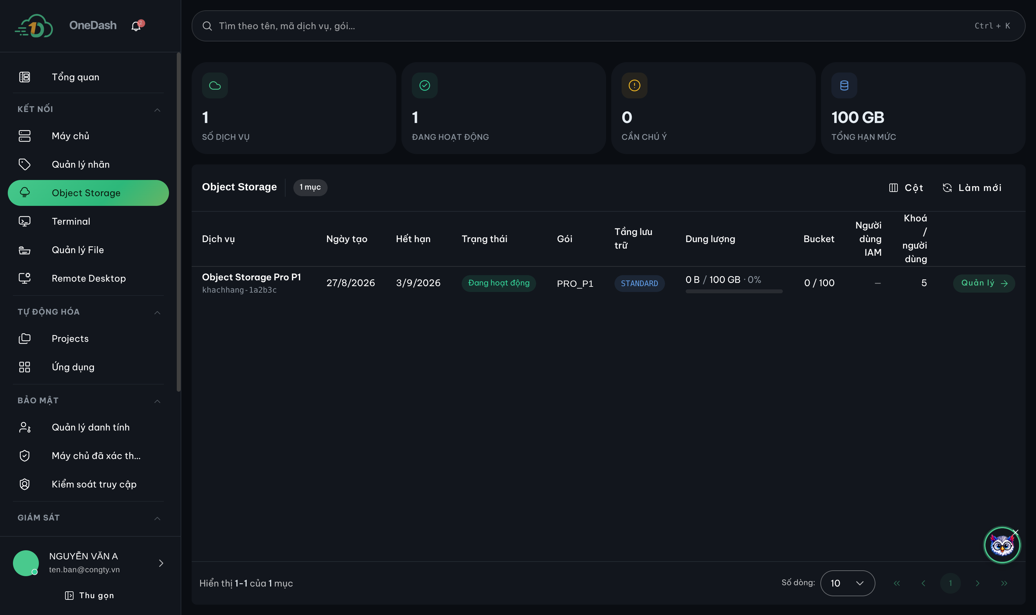
Task: Click the PRO_P1 plan cell
Action: (575, 284)
